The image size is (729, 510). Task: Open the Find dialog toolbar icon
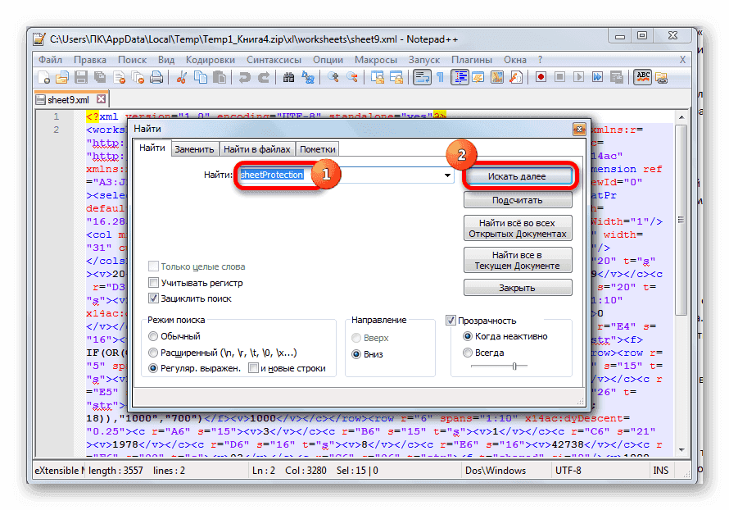289,76
